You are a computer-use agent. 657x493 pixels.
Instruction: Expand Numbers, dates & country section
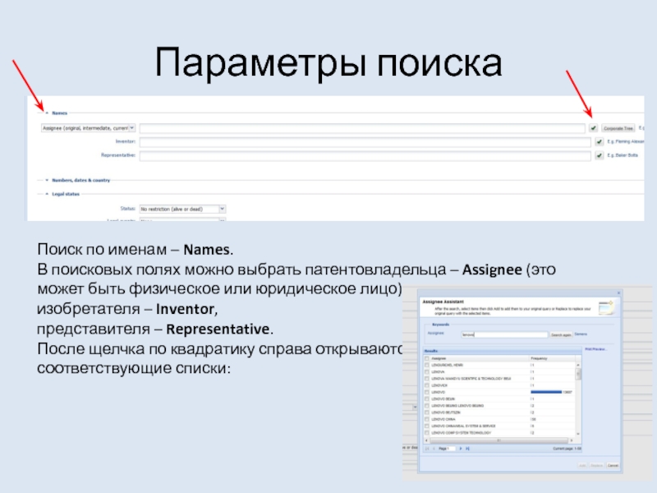tap(47, 180)
